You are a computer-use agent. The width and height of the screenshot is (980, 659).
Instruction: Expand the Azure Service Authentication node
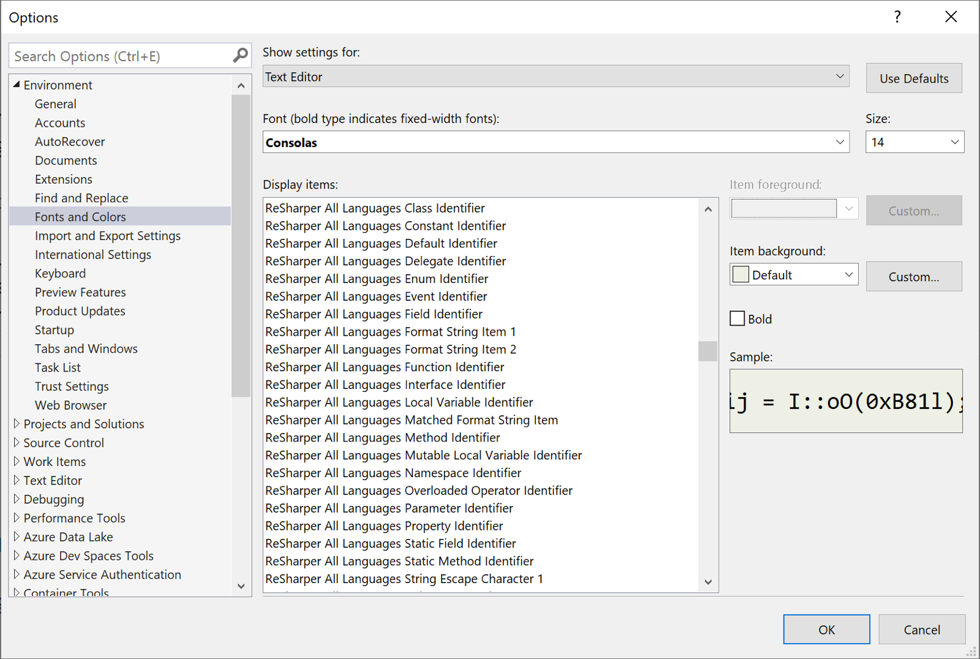(x=17, y=574)
